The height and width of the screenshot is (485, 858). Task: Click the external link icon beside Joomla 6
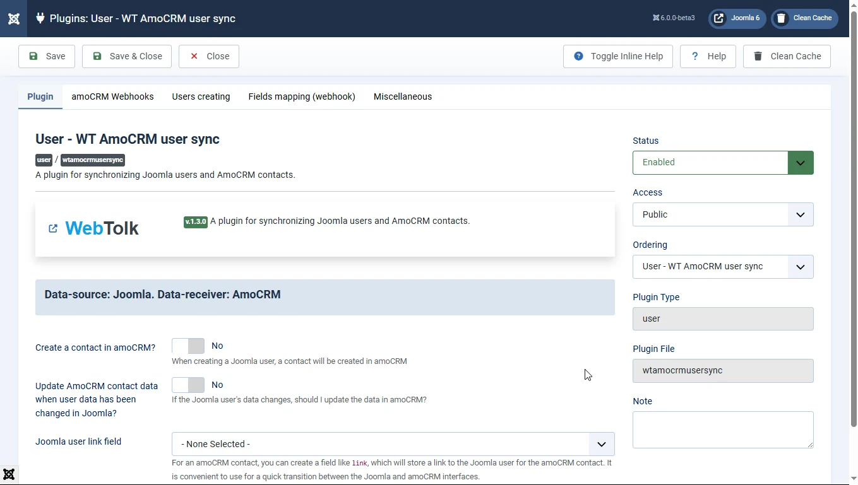pos(718,18)
